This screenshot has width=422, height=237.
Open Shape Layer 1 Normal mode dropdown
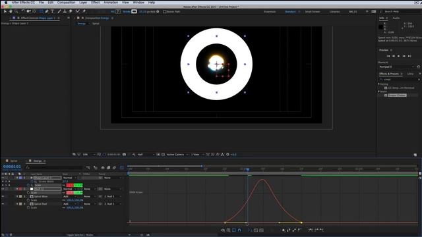coord(69,178)
